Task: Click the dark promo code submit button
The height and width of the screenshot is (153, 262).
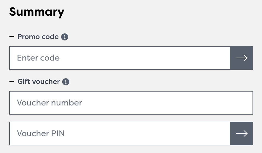Action: pos(242,58)
